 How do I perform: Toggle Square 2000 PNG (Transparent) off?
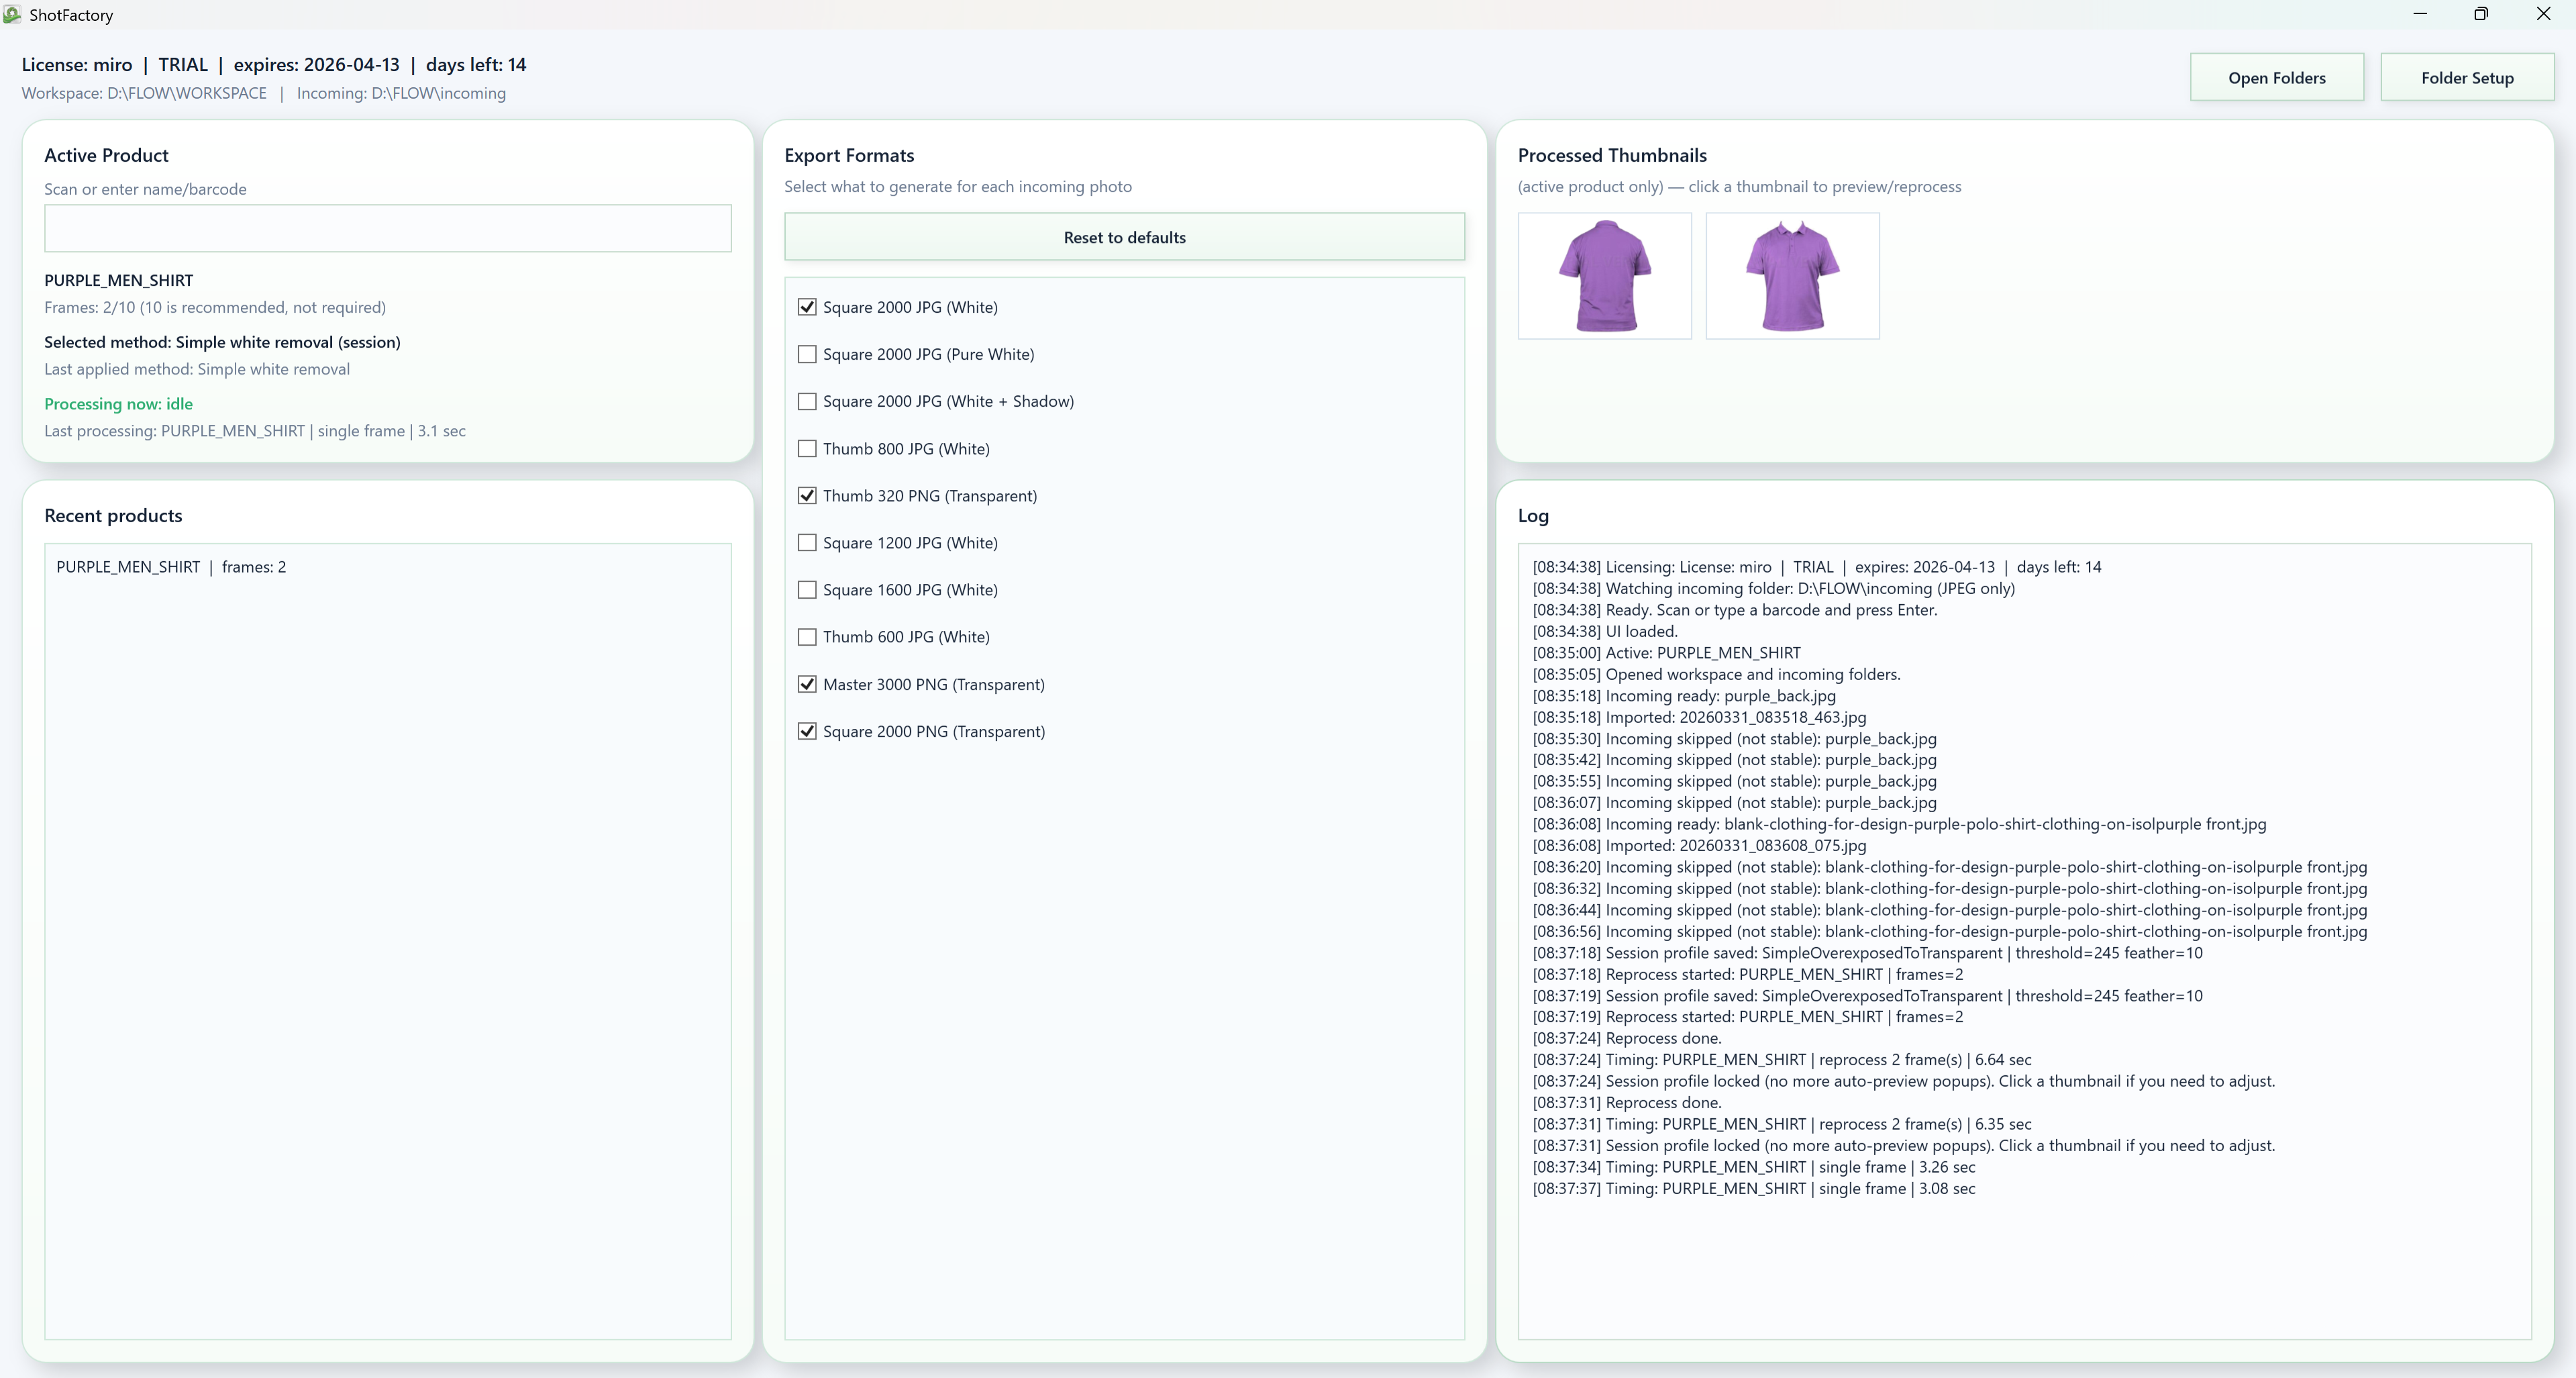pyautogui.click(x=807, y=731)
